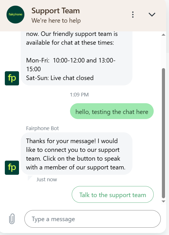
Task: Click the 1:09 PM timestamp
Action: point(79,95)
